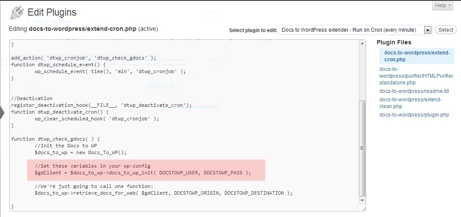Click the 'Set these variables in your wp-config' comment

(92, 166)
